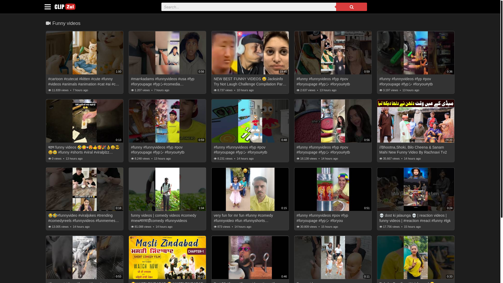
Task: Open the 0:53 dog beach video thumbnail
Action: 85,258
